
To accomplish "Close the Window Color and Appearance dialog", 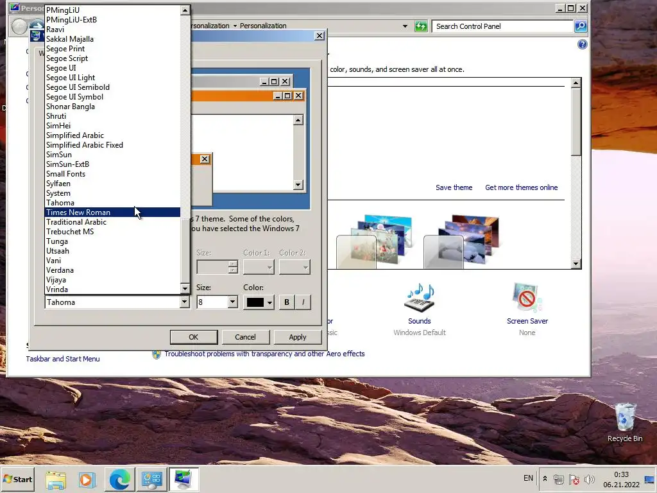I will pyautogui.click(x=320, y=36).
